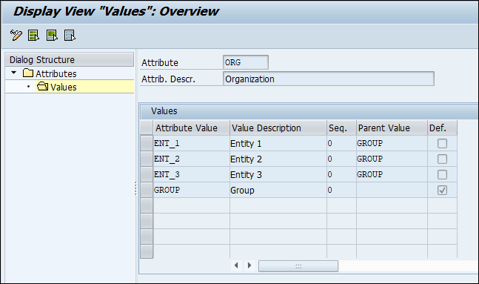Click the horizontal scroll left arrow
The height and width of the screenshot is (284, 479).
[x=236, y=265]
